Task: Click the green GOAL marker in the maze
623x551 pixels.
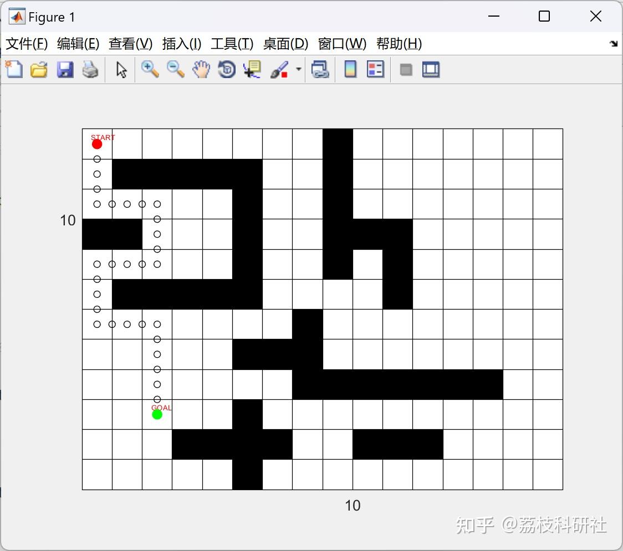Action: click(x=157, y=414)
